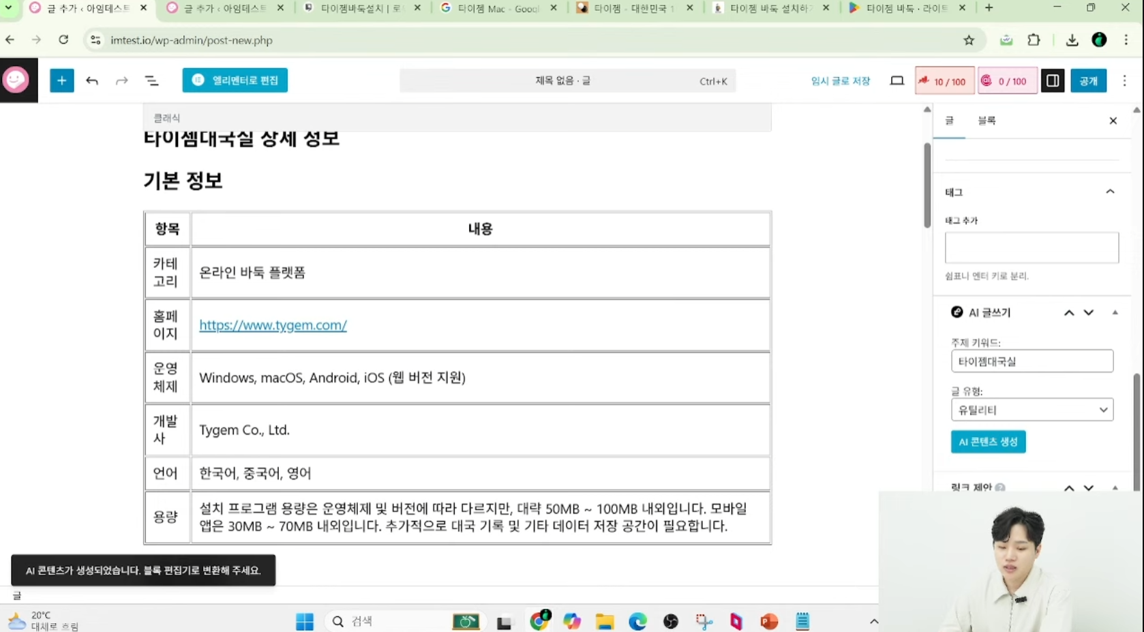Open the post preview device icon
Image resolution: width=1144 pixels, height=632 pixels.
click(897, 80)
